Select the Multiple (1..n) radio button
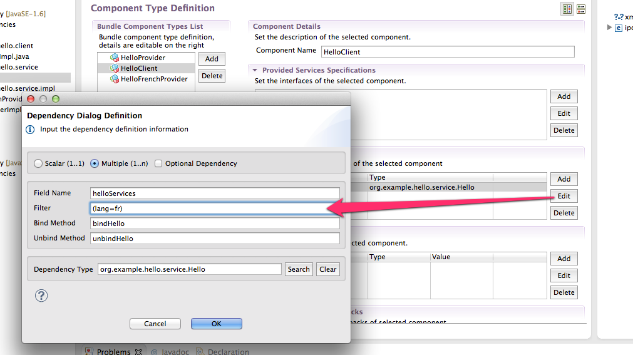 95,163
